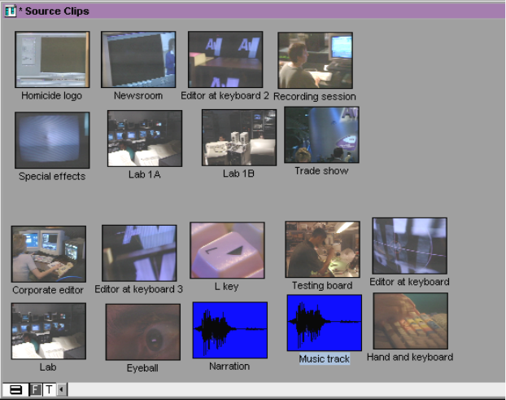Switch to Frame view with the F button
The width and height of the screenshot is (506, 400).
[x=36, y=389]
